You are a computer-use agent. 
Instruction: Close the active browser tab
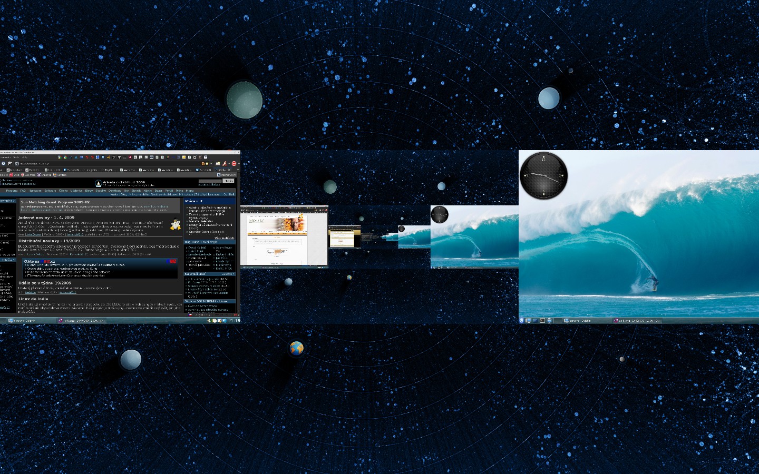[229, 170]
